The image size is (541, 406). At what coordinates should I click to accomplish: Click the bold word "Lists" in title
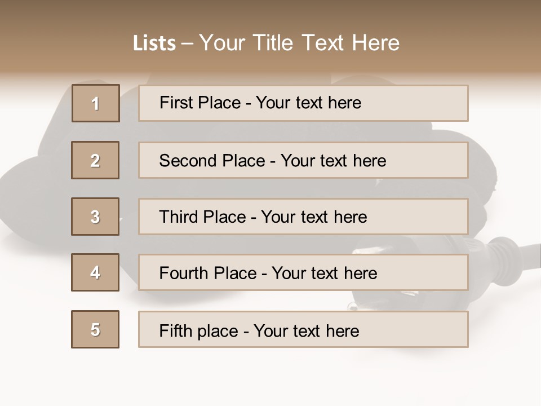[x=154, y=43]
